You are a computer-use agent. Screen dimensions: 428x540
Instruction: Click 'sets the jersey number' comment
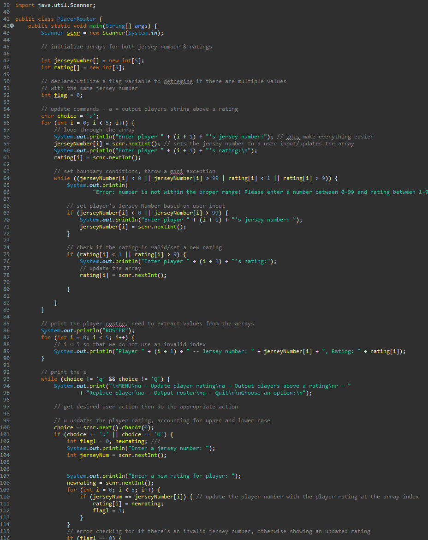point(259,144)
